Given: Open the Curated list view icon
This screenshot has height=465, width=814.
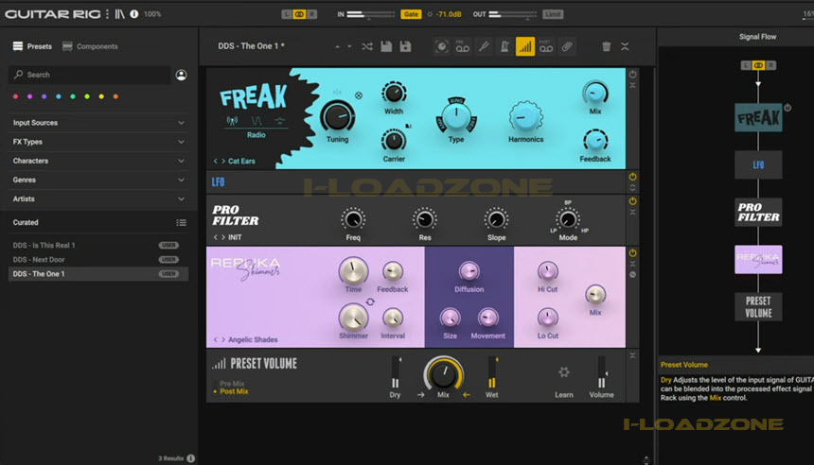Looking at the screenshot, I should 181,223.
